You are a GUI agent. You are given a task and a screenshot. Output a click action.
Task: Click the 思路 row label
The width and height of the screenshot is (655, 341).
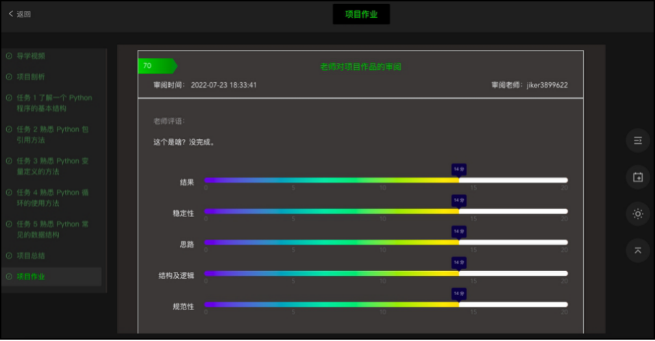[187, 244]
